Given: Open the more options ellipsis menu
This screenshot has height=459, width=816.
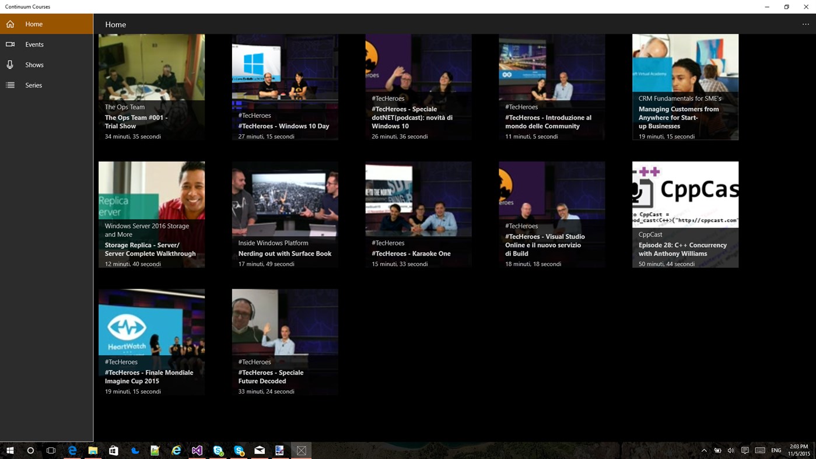Looking at the screenshot, I should tap(806, 24).
